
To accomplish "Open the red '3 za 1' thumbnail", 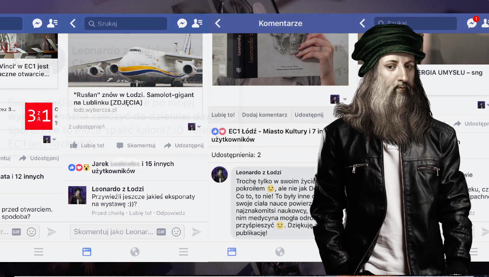I will tap(38, 116).
